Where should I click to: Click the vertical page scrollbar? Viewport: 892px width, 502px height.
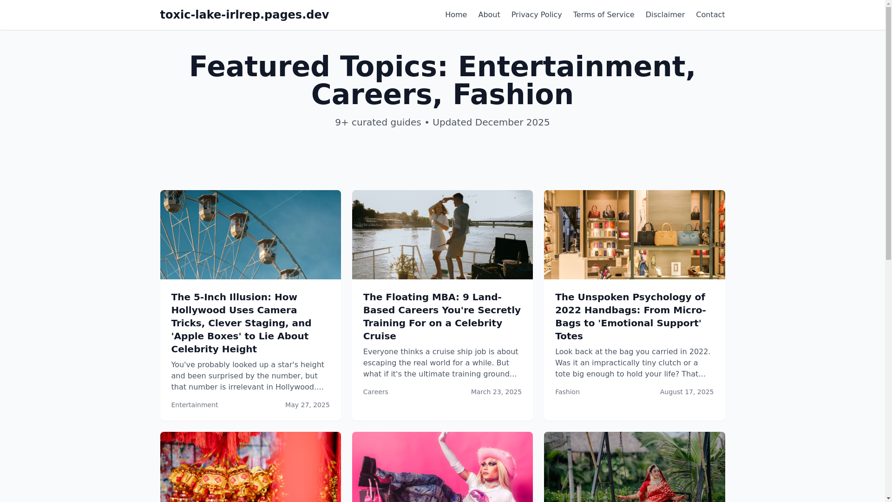point(888,251)
